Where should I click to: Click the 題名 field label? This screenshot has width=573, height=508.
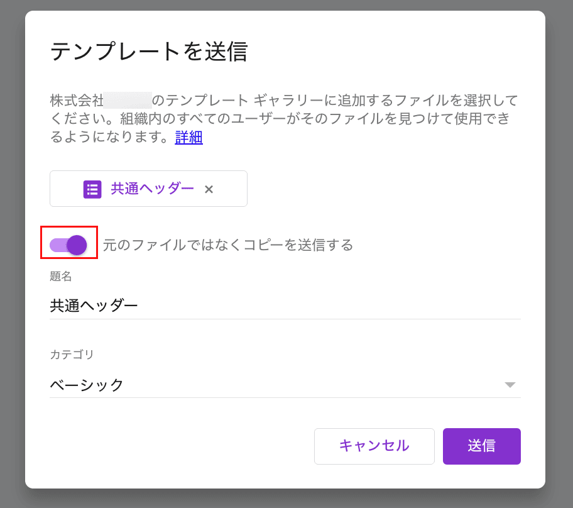click(x=61, y=276)
